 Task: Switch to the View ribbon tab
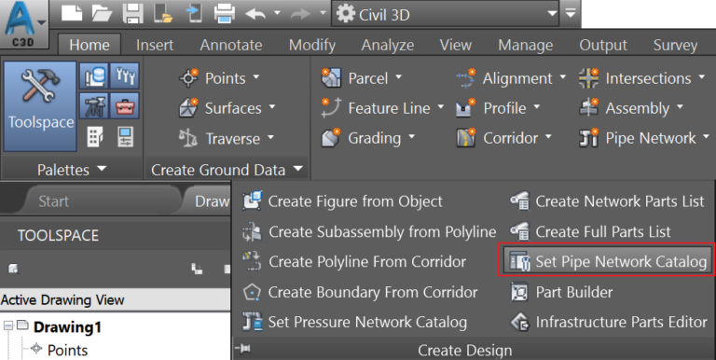pos(455,45)
